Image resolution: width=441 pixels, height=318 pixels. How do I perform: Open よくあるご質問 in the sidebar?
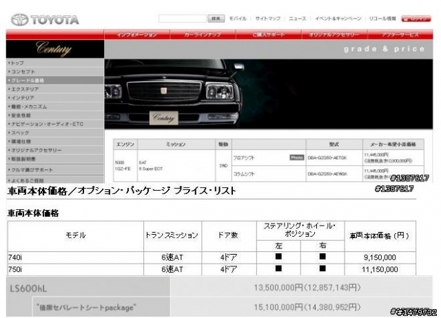pyautogui.click(x=55, y=180)
